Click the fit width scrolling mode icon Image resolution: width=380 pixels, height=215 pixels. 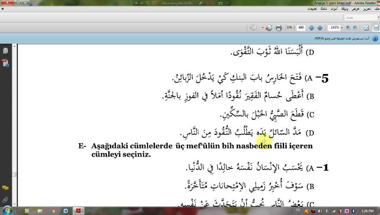(376, 28)
